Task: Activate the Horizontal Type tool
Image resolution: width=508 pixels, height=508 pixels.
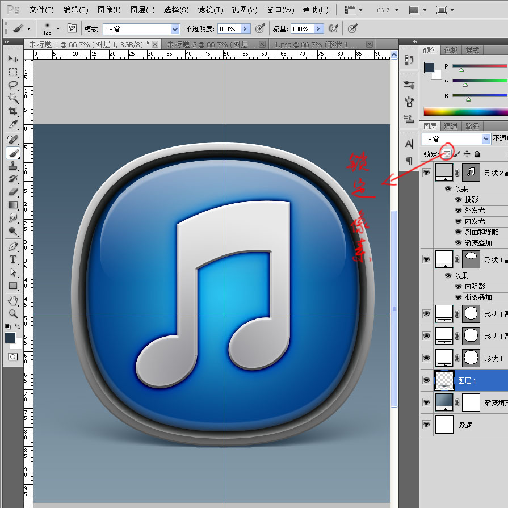Action: click(13, 259)
